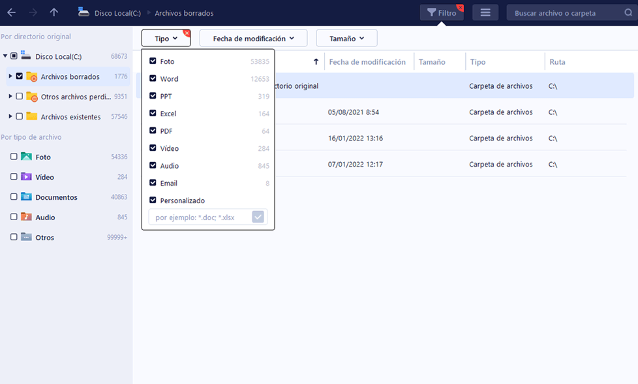Screen dimensions: 638x384
Task: Expand the Archivos existentes tree node
Action: [x=10, y=116]
